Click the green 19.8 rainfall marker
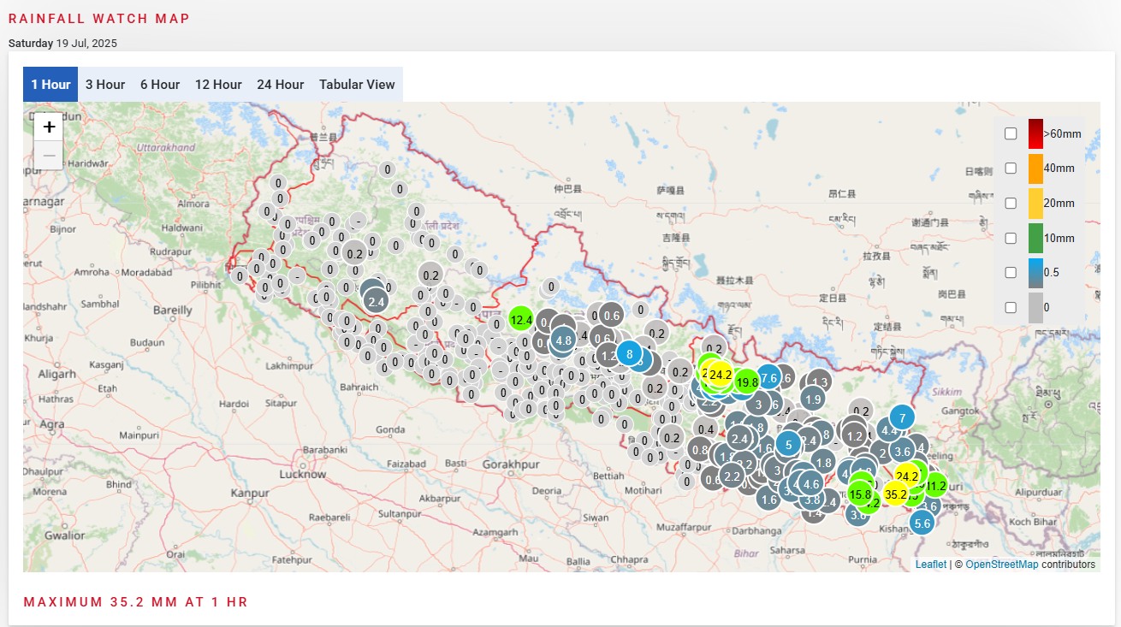 pos(746,382)
